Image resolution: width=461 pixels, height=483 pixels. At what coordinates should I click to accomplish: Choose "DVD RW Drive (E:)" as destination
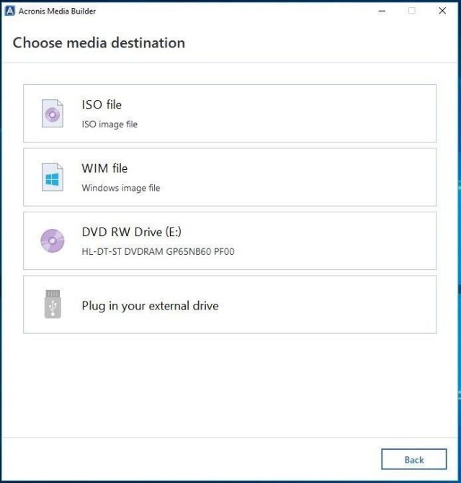pos(135,232)
